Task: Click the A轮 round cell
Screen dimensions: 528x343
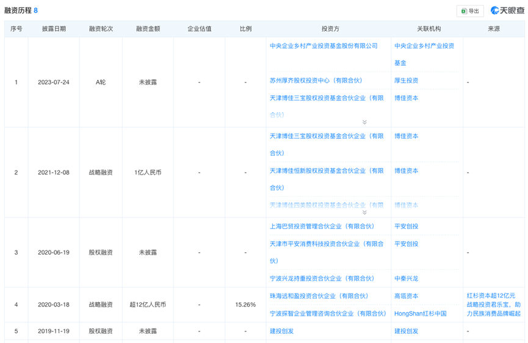Action: pos(101,82)
